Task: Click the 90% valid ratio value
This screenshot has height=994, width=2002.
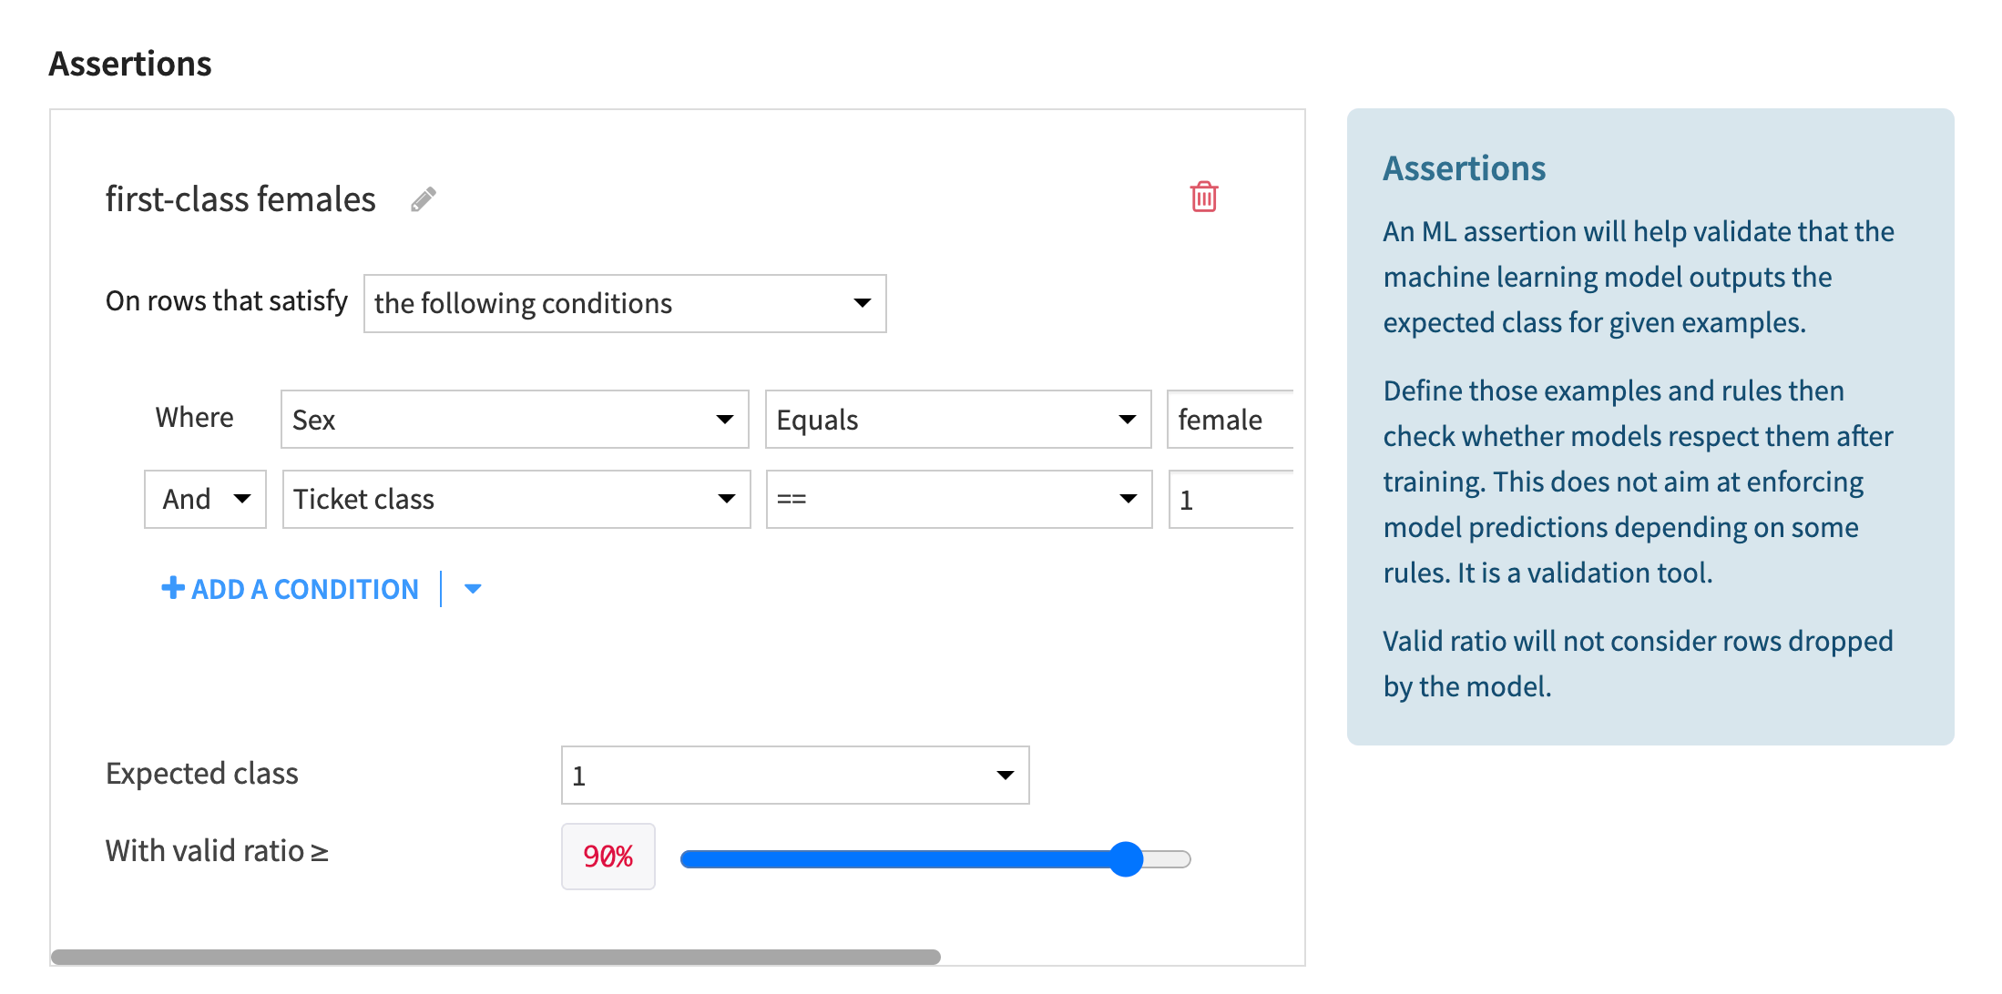Action: click(x=608, y=856)
